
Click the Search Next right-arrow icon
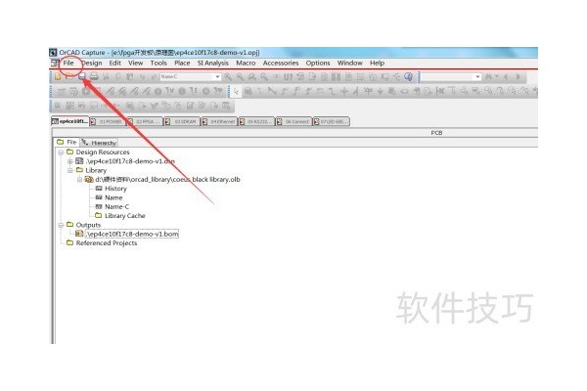click(519, 76)
